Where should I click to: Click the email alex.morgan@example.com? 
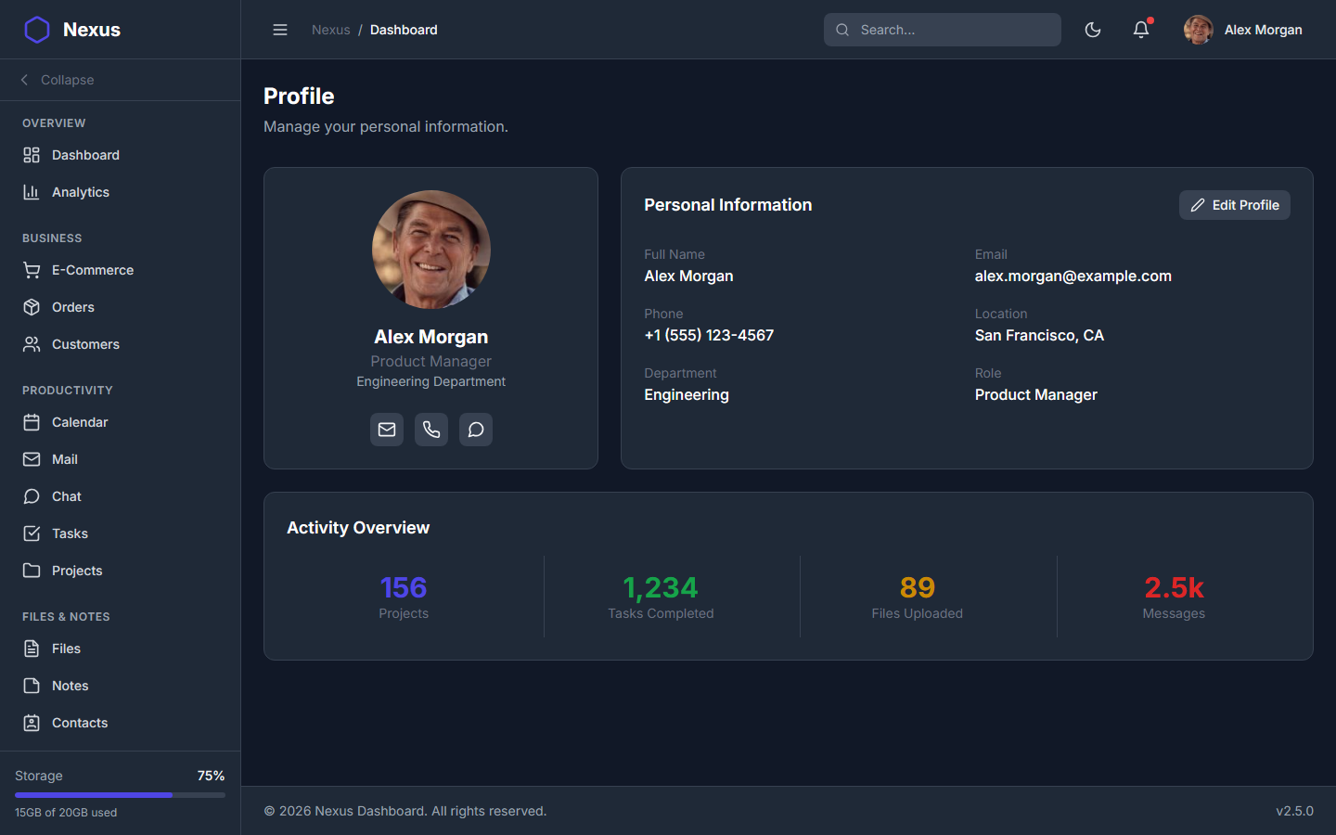coord(1073,276)
